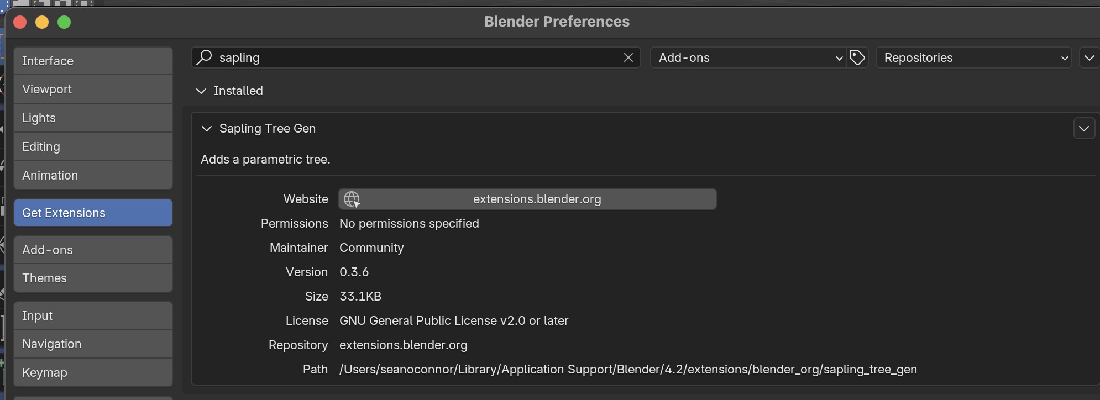Screen dimensions: 1100x400
Task: Click the 'Adds a parametric tree.' description
Action: pos(265,159)
